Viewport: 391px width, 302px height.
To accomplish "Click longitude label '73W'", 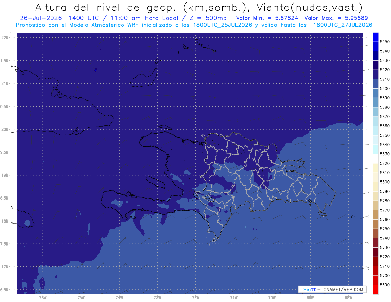I will coord(157,298).
